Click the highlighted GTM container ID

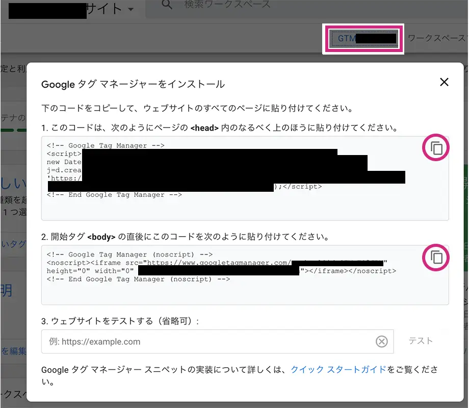[363, 38]
